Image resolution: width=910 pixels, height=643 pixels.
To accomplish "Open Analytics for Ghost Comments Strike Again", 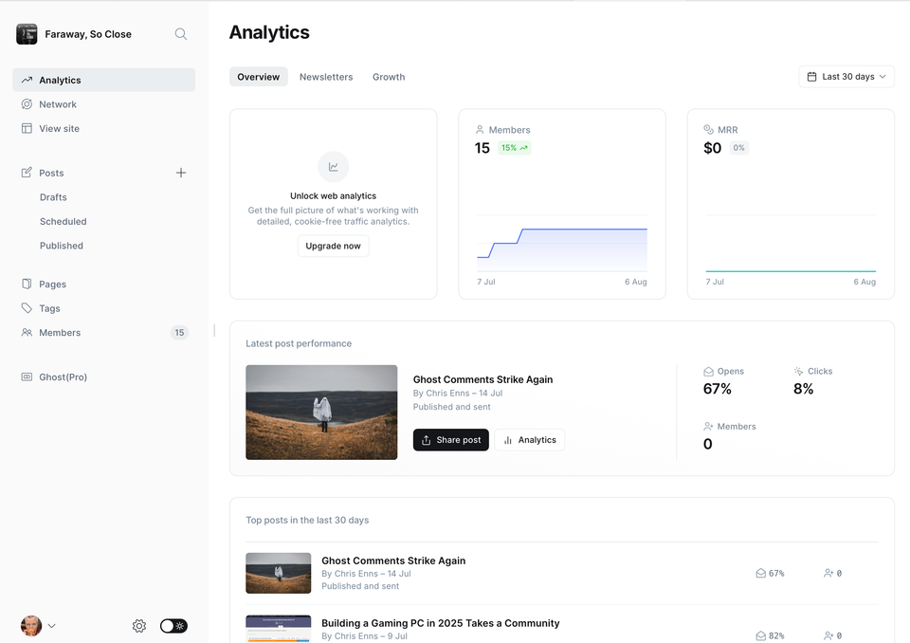I will 529,439.
